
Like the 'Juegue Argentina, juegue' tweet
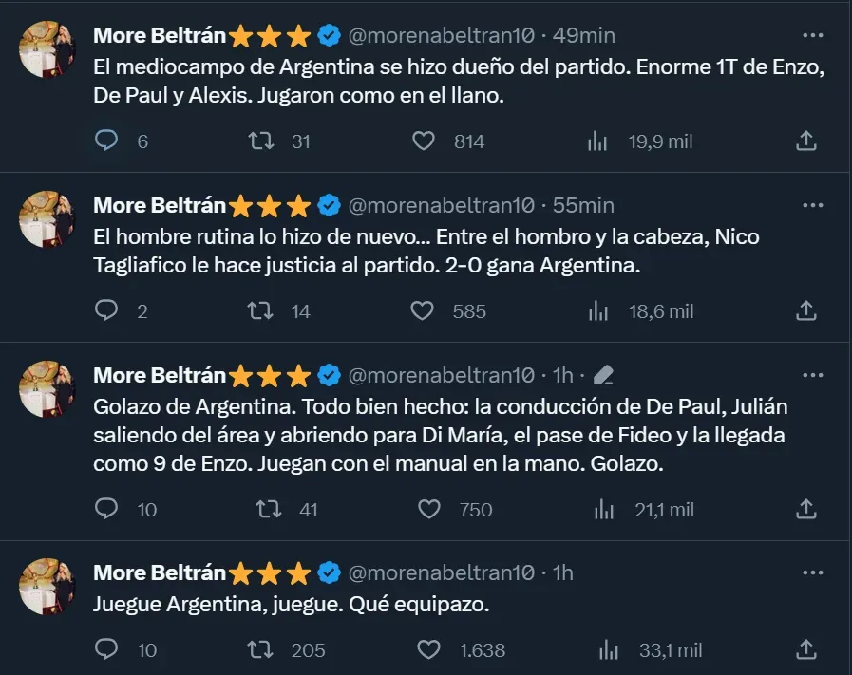pyautogui.click(x=429, y=650)
